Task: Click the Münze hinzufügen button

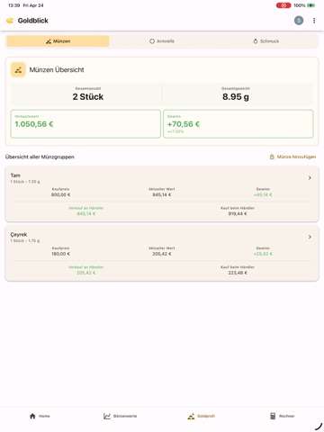Action: pos(292,157)
